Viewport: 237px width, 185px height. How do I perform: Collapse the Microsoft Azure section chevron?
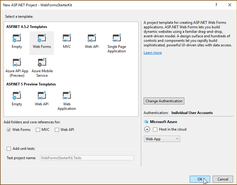tap(147, 129)
